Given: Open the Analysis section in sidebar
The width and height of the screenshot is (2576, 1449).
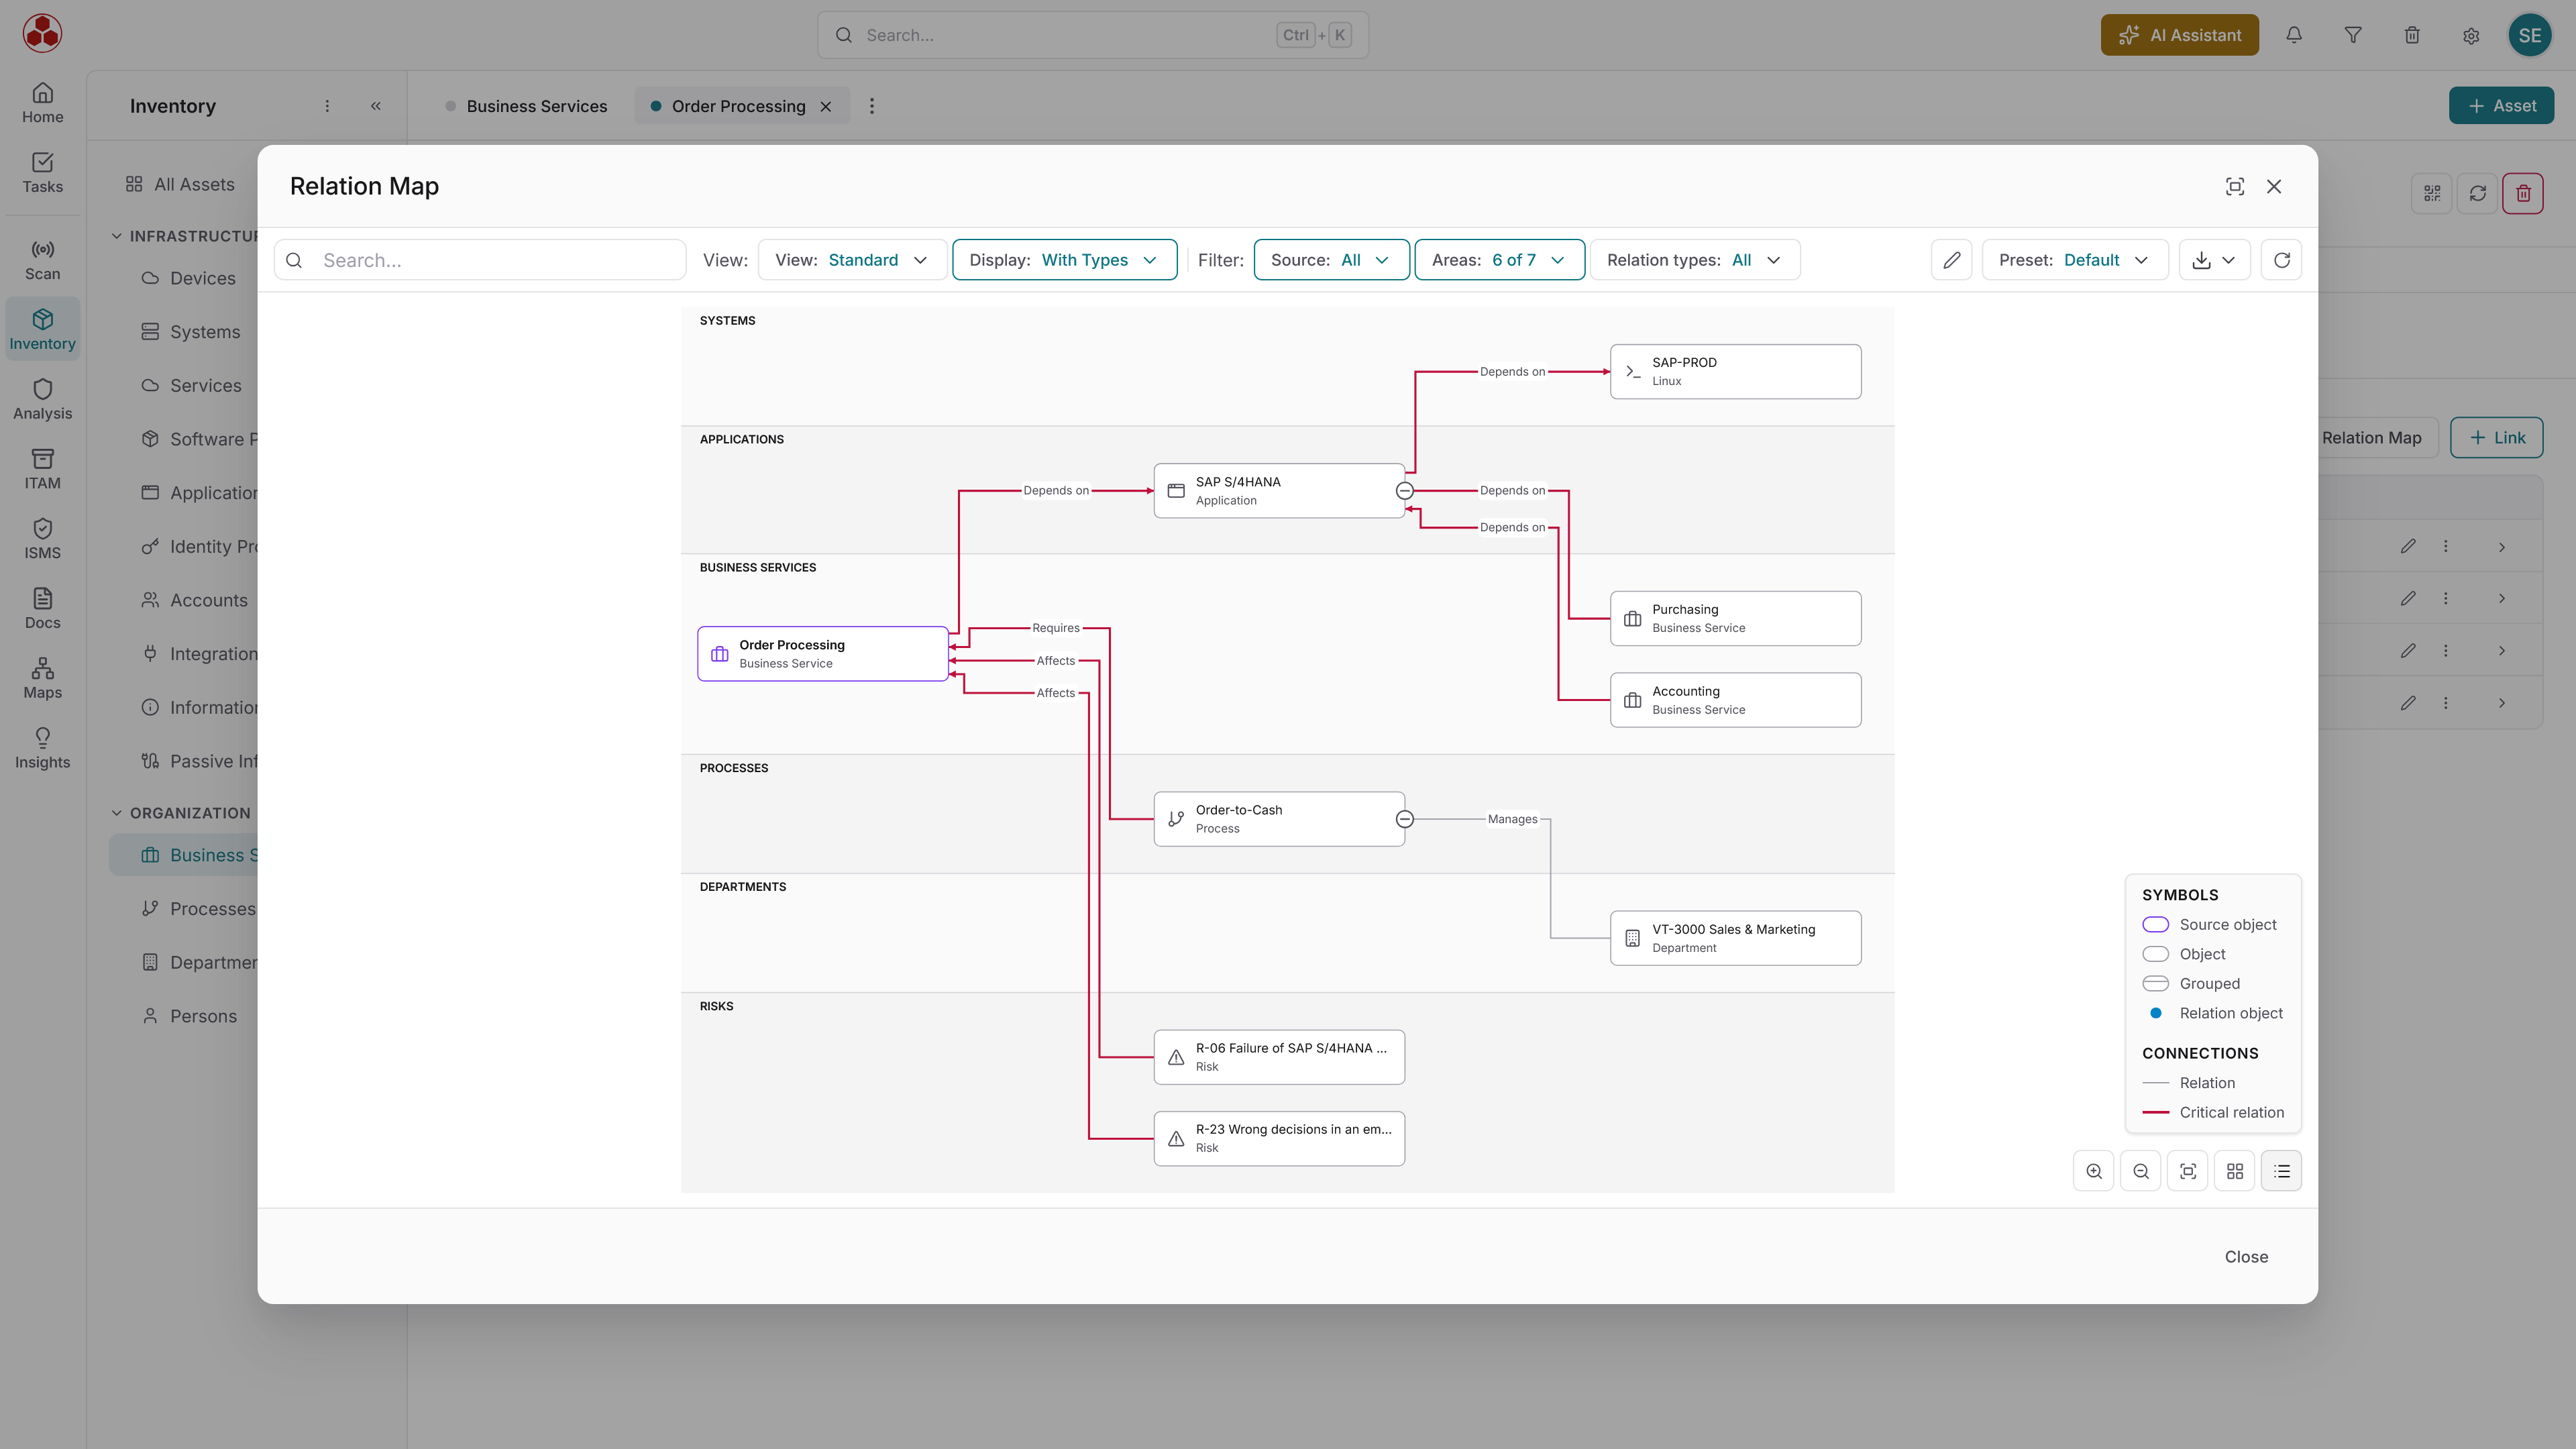Looking at the screenshot, I should tap(42, 399).
